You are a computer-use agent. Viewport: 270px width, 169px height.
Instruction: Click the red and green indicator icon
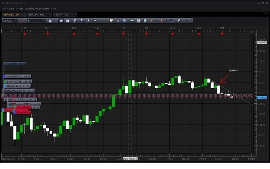coord(162,21)
